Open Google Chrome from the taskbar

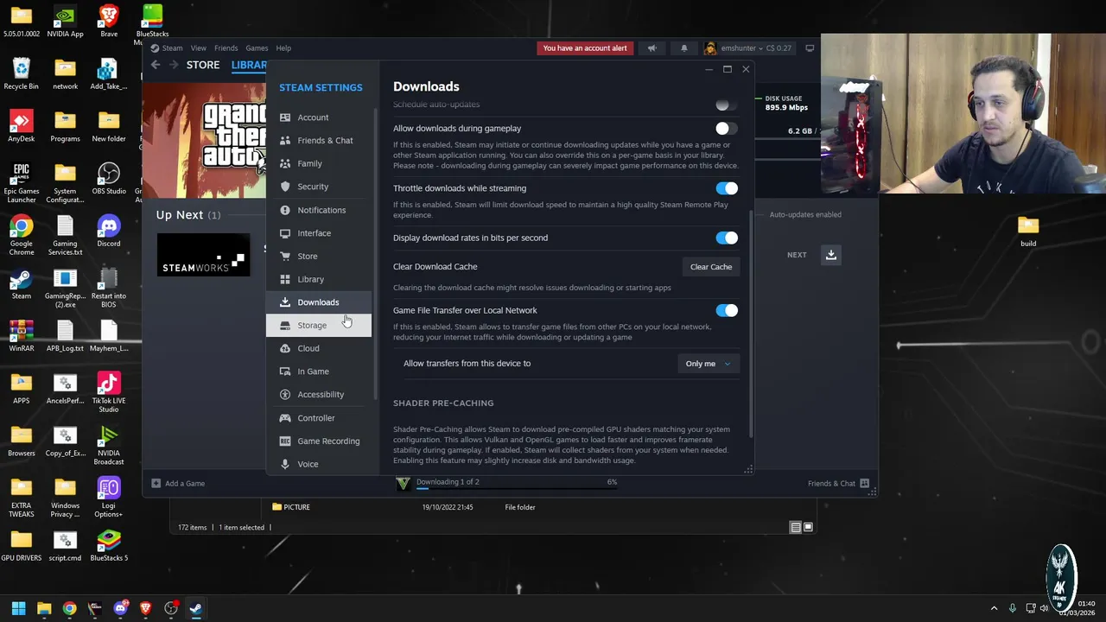69,608
